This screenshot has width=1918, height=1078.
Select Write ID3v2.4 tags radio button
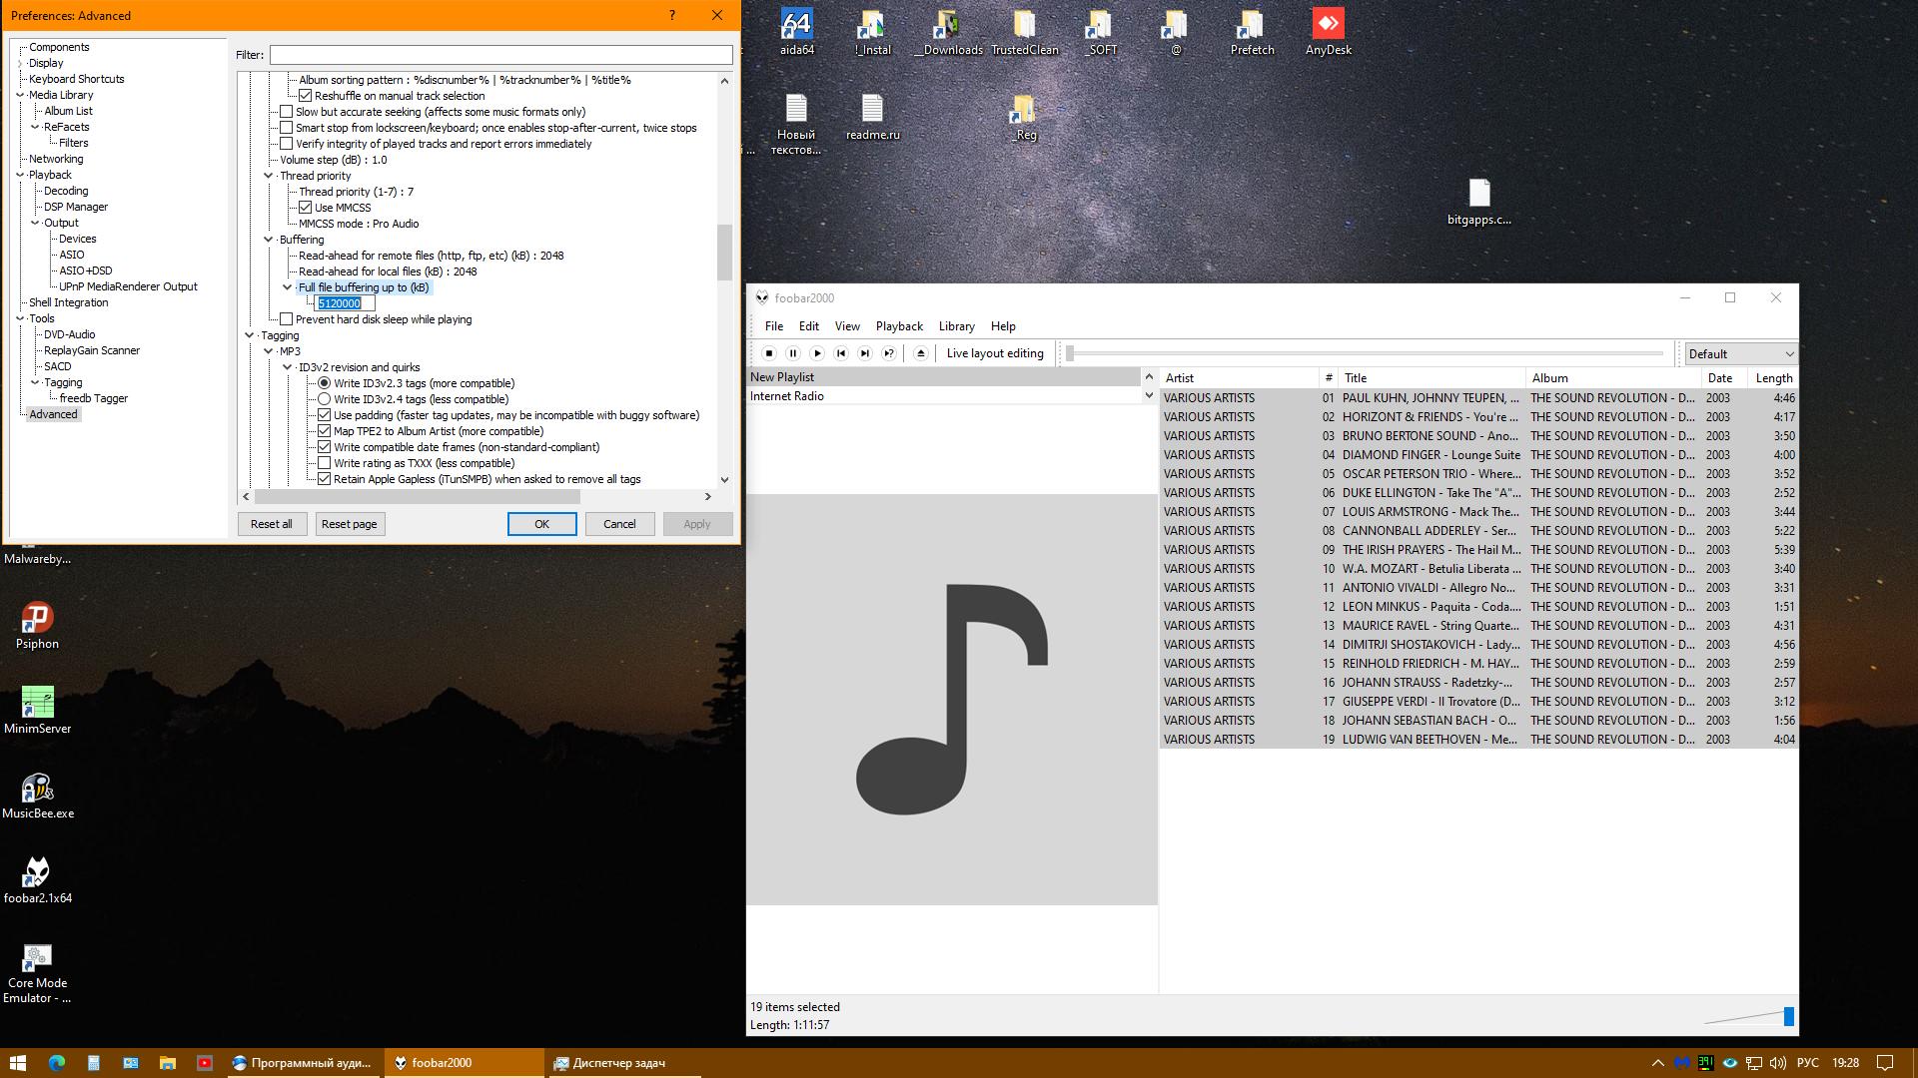point(324,399)
